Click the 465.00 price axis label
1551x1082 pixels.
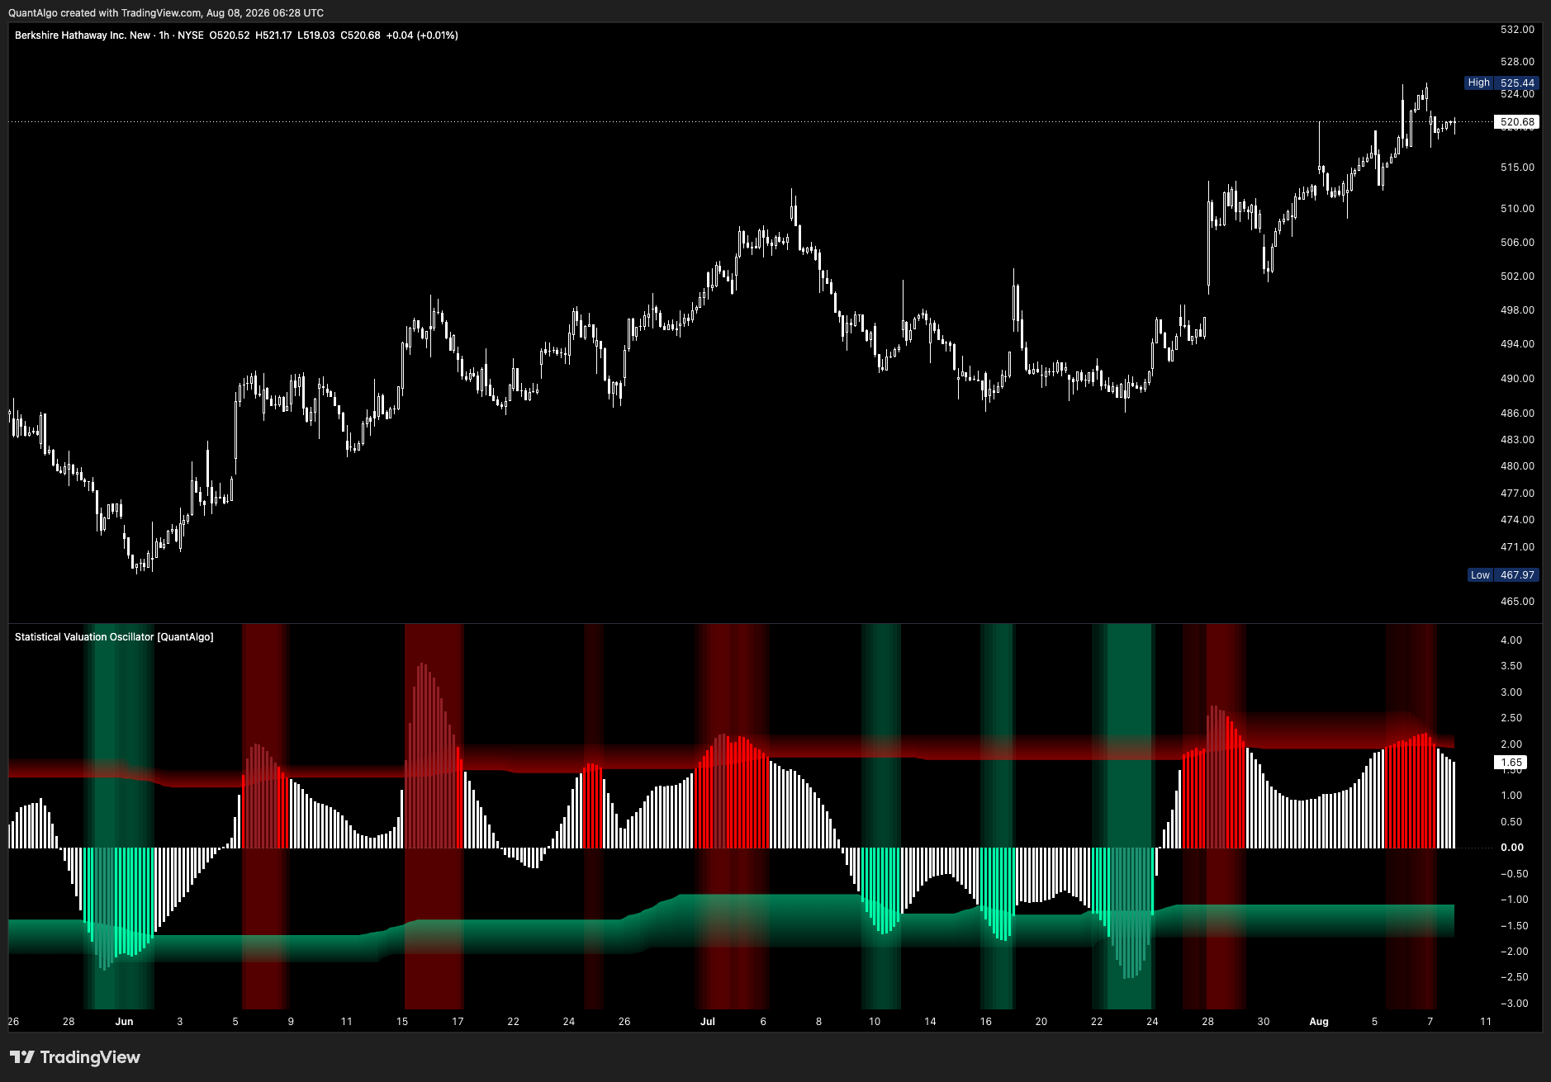click(1517, 602)
